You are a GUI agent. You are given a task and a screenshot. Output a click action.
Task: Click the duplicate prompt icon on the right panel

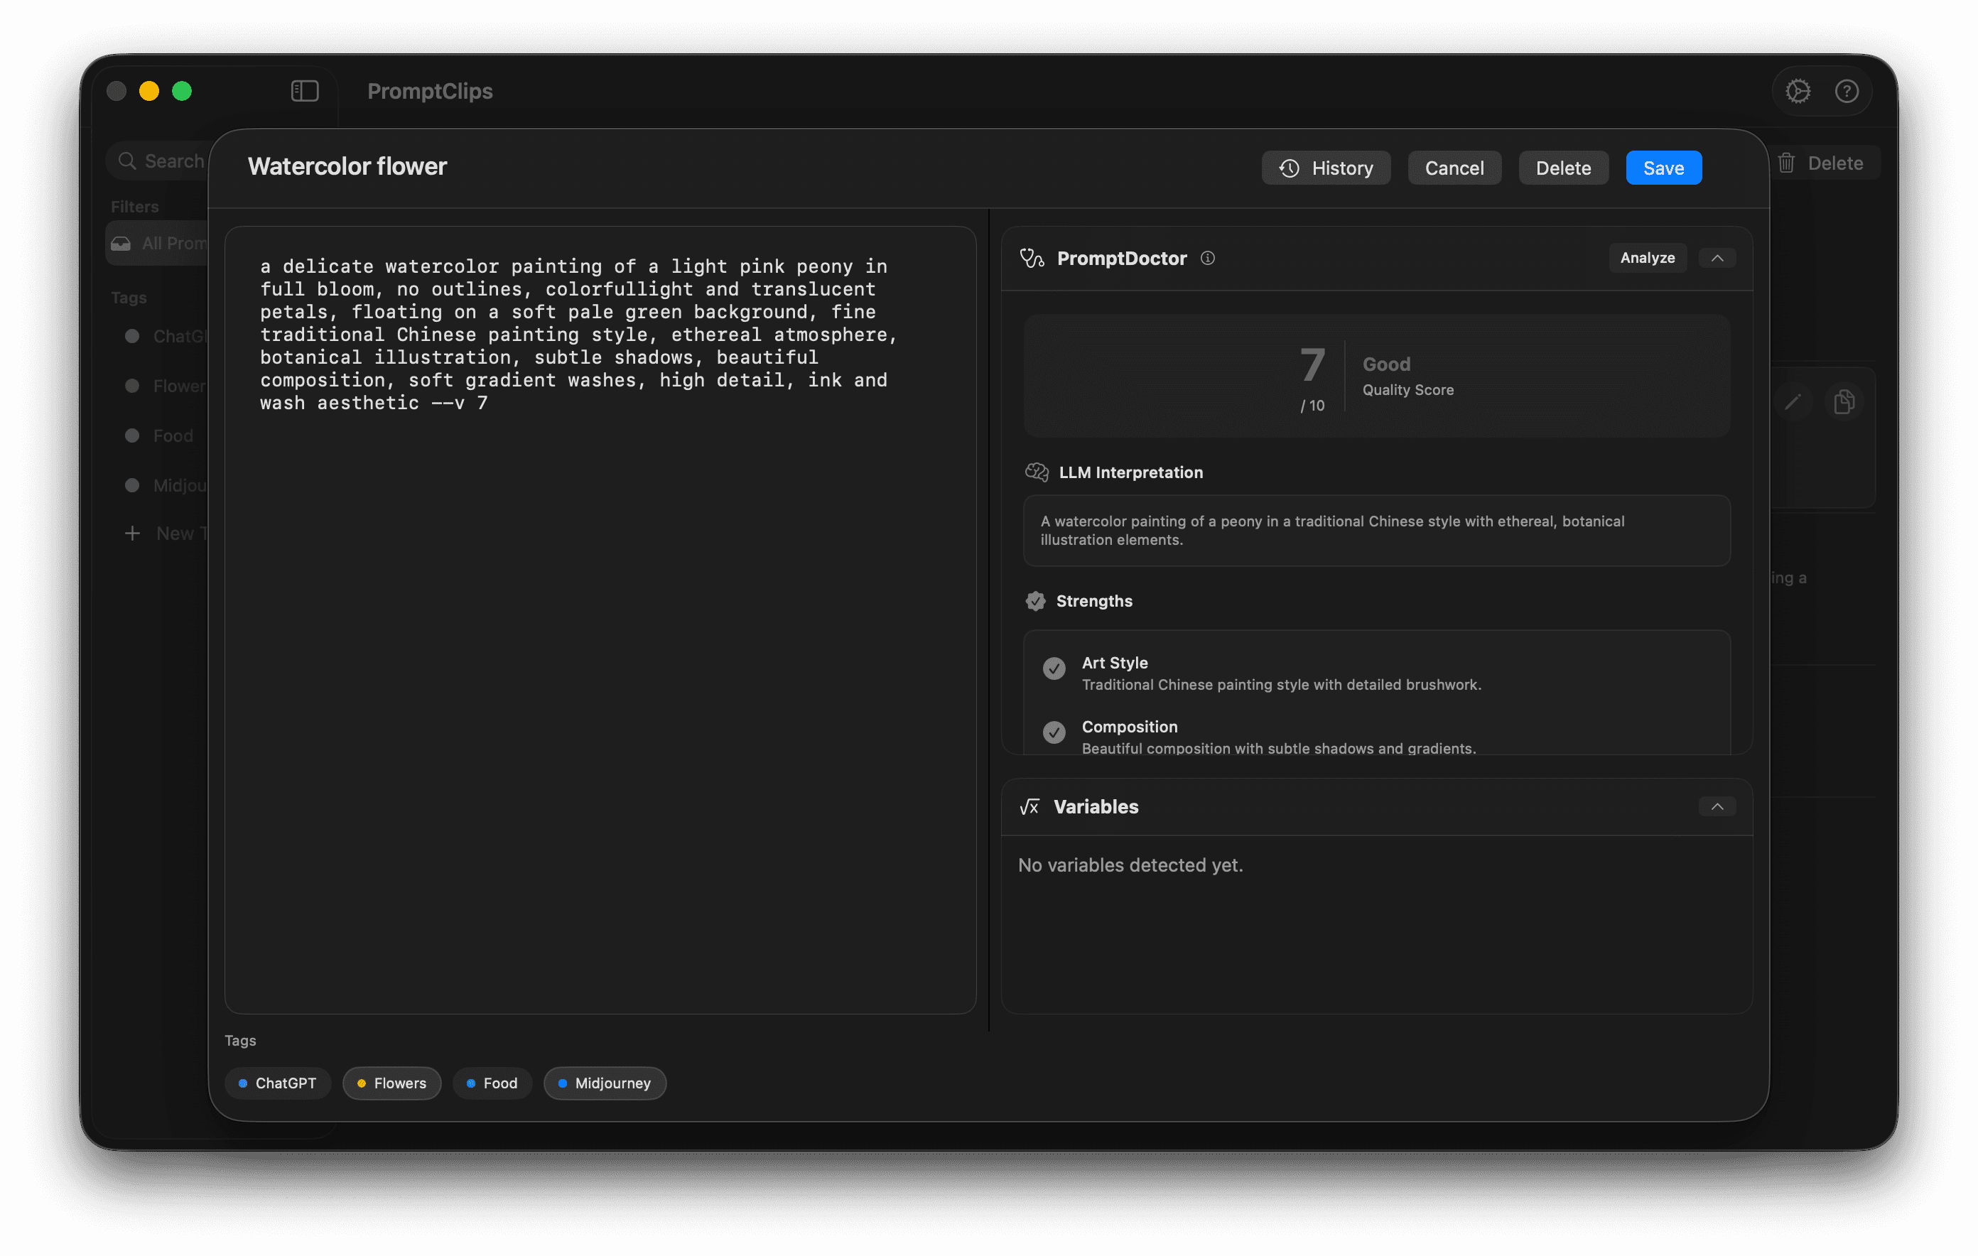[x=1844, y=401]
